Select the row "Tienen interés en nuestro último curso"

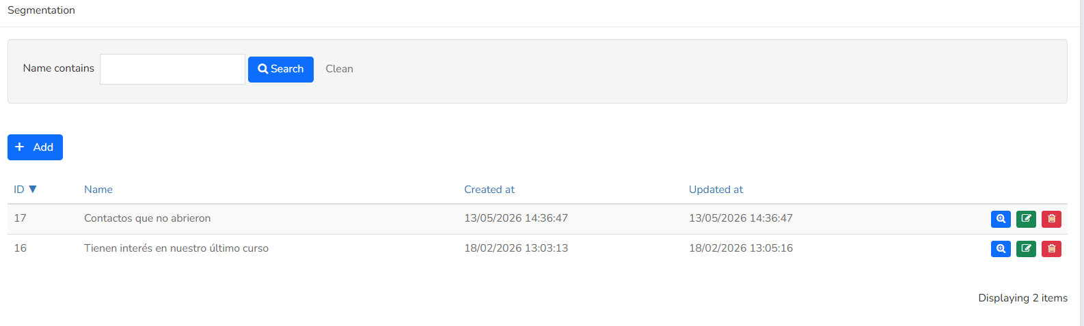537,249
